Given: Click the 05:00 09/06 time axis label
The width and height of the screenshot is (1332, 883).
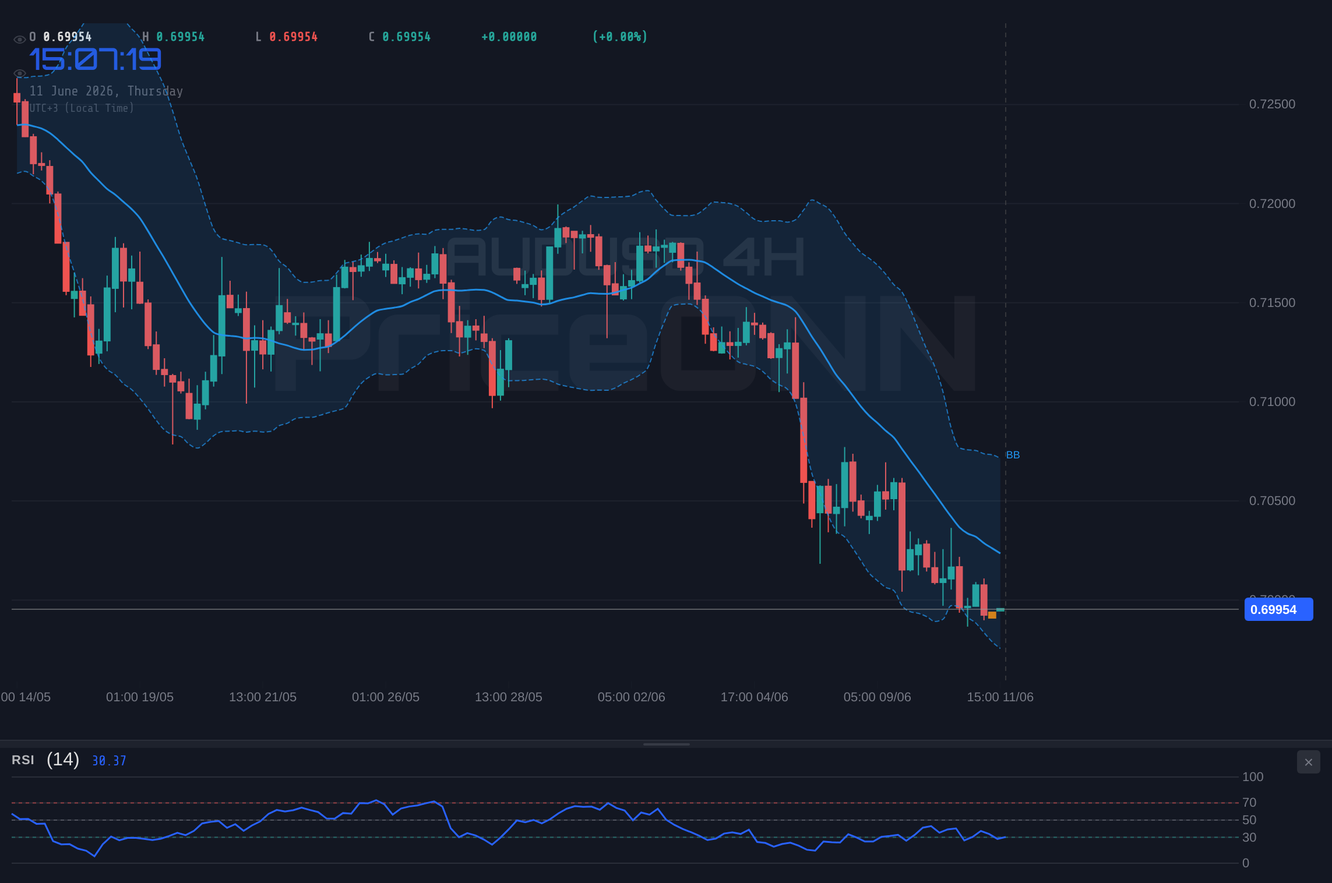Looking at the screenshot, I should coord(878,697).
